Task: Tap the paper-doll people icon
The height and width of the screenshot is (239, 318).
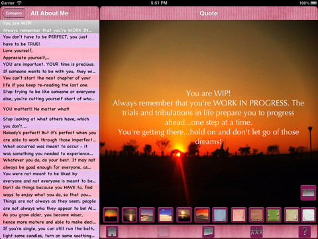Action: (x=256, y=232)
